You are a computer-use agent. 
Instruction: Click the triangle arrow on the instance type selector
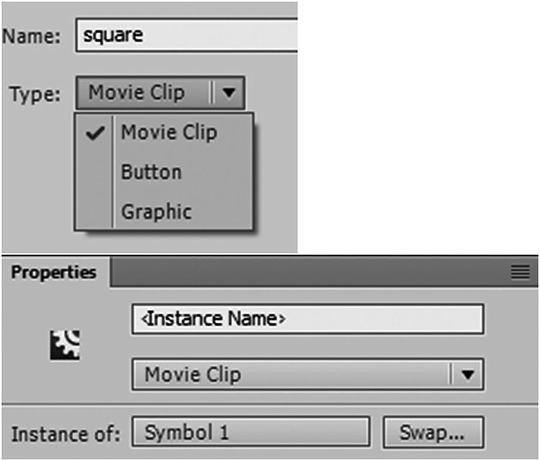tap(467, 373)
